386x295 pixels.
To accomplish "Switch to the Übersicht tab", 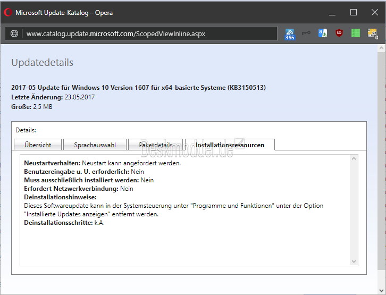I will 38,145.
